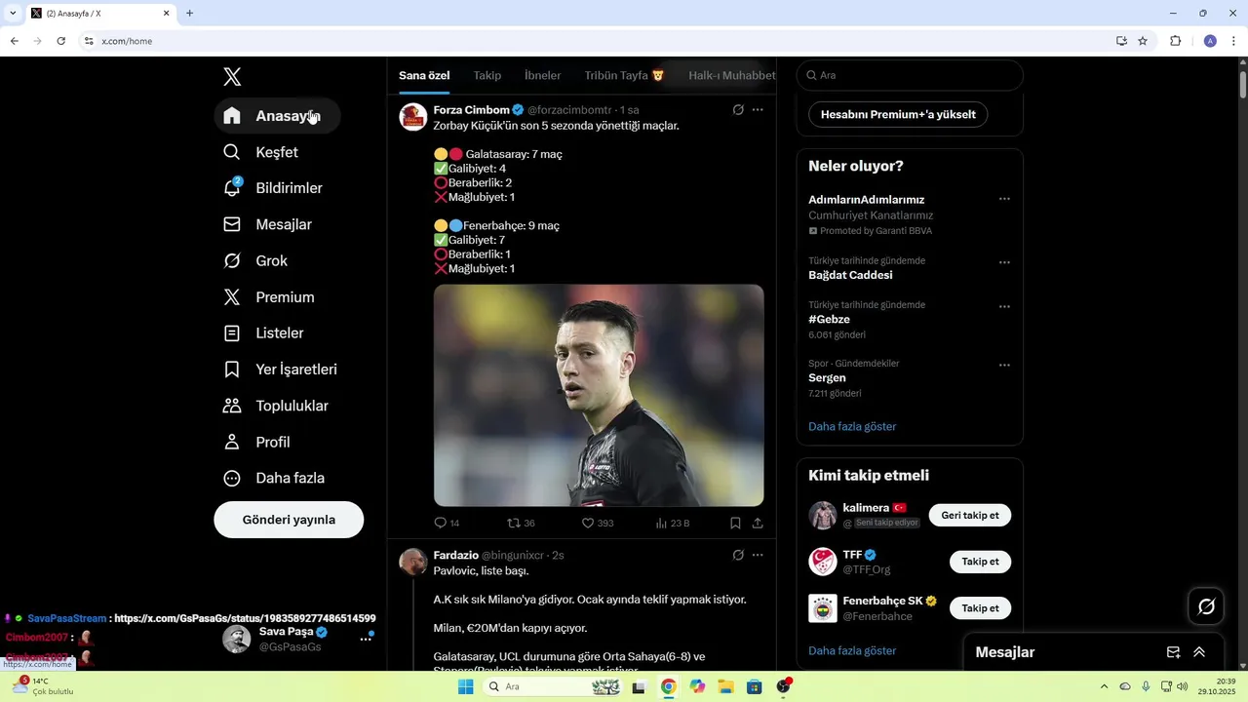Image resolution: width=1248 pixels, height=702 pixels.
Task: Switch to the Takip tab
Action: (487, 75)
